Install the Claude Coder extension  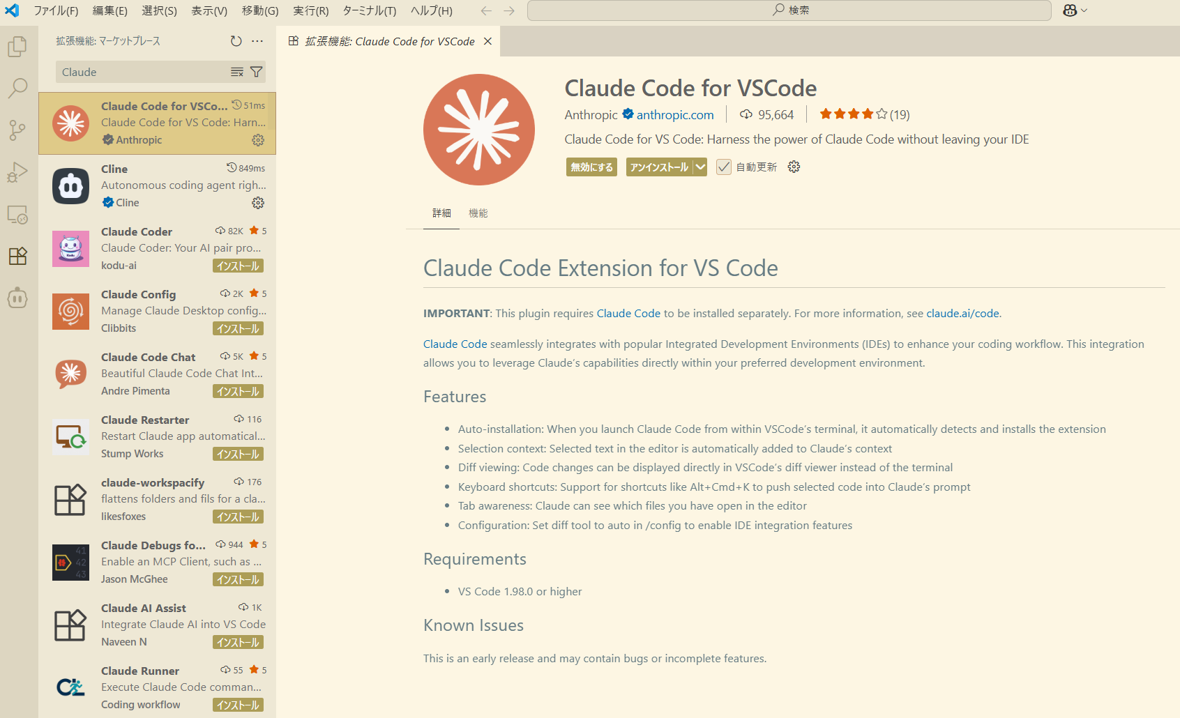[238, 266]
